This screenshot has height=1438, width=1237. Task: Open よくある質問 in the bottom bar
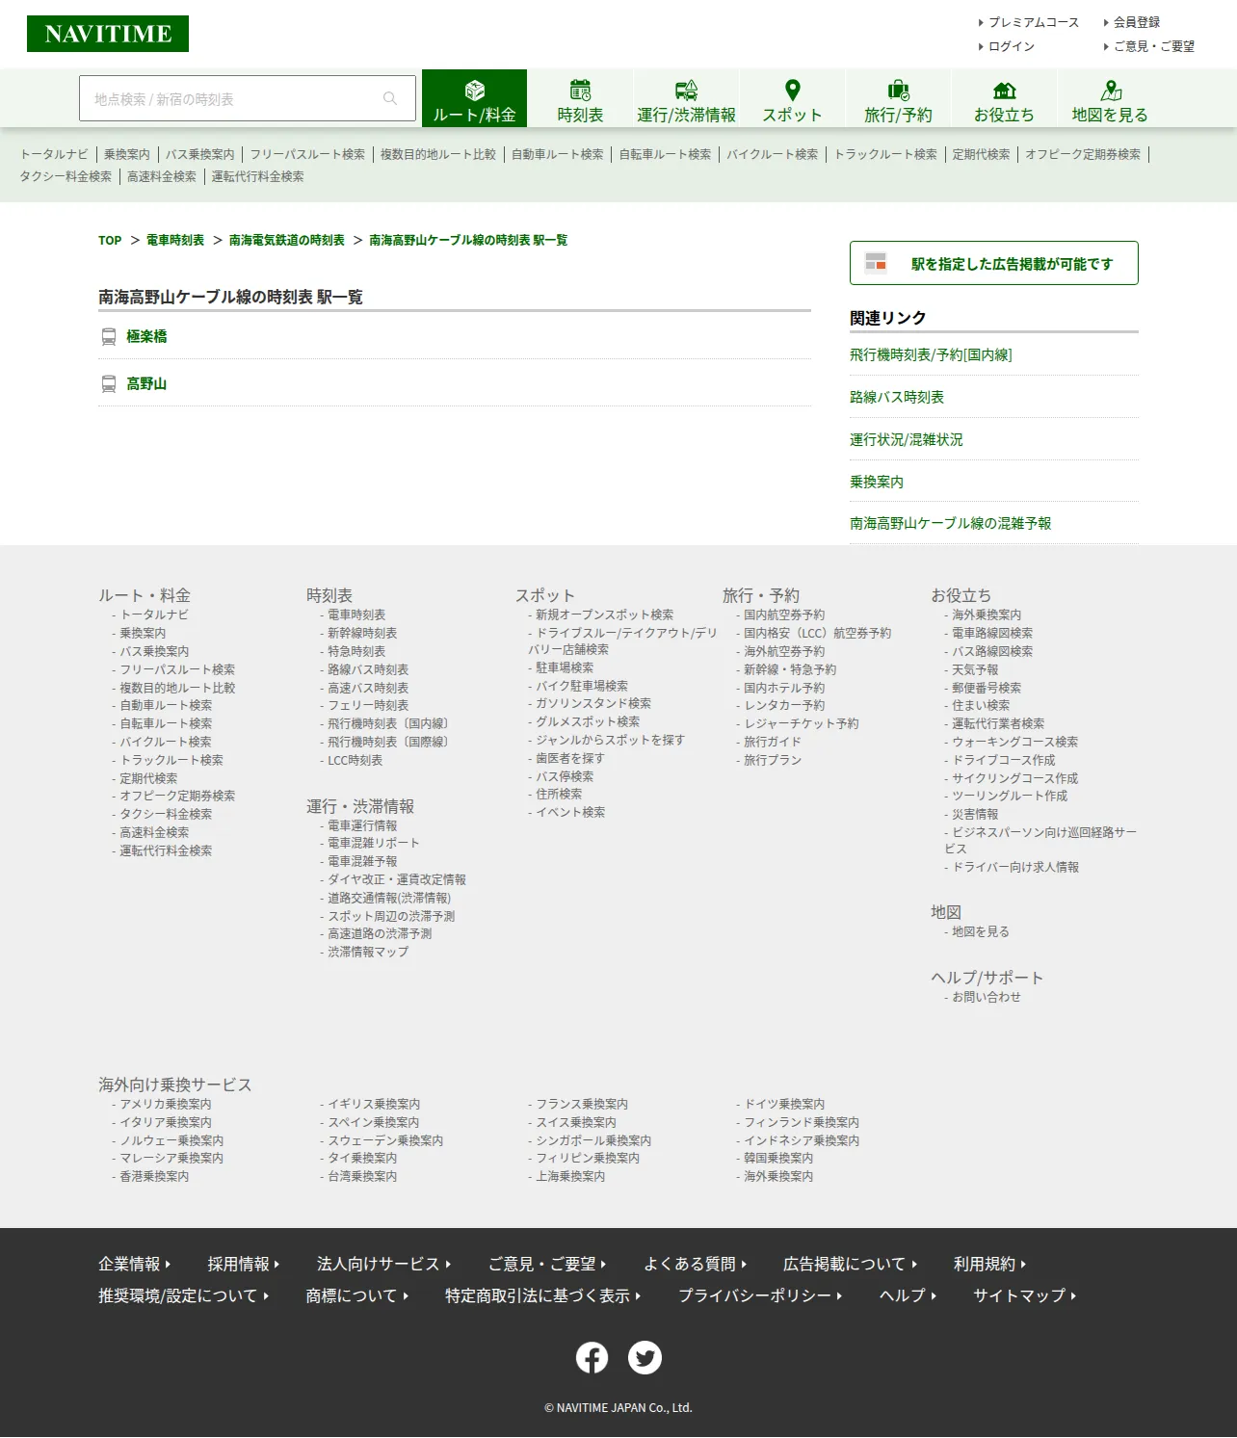coord(695,1265)
